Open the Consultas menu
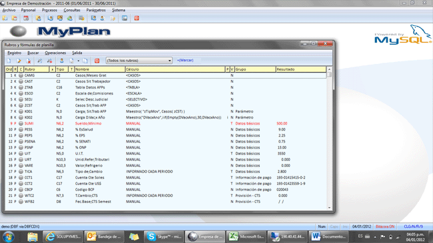The image size is (433, 243). point(72,10)
